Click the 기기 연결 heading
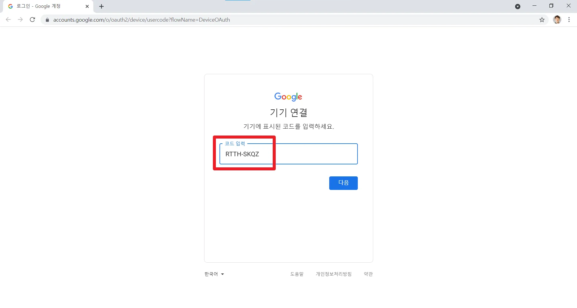577x308 pixels. pos(289,112)
